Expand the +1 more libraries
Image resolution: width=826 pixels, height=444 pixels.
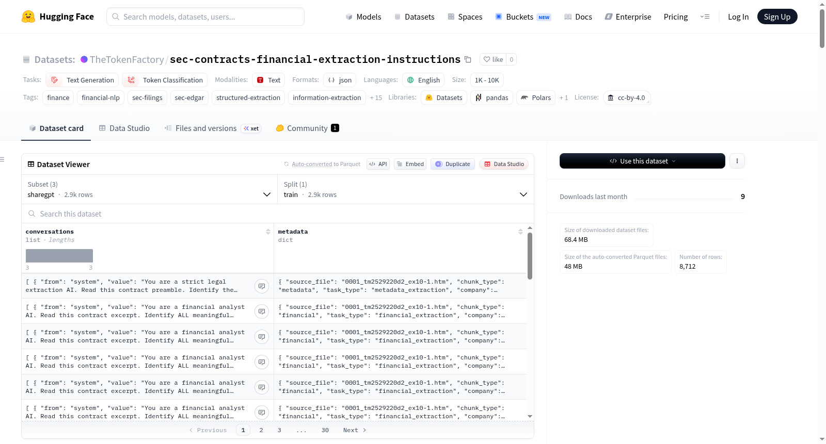(564, 97)
